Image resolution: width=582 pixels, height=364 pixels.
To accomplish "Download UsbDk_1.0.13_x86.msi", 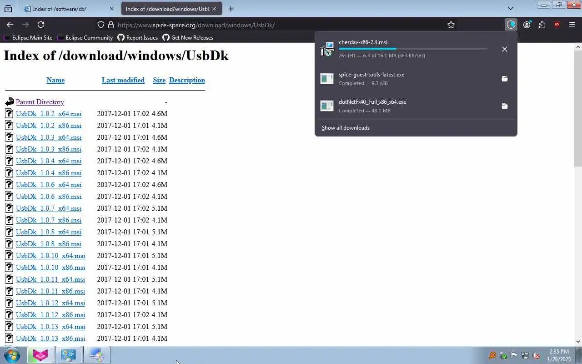I will (x=50, y=339).
